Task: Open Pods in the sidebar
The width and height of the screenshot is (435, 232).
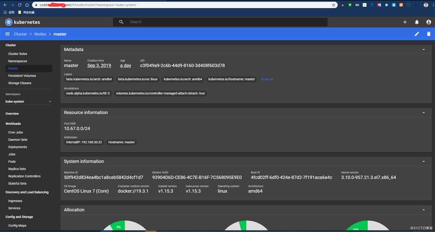Action: pos(12,162)
